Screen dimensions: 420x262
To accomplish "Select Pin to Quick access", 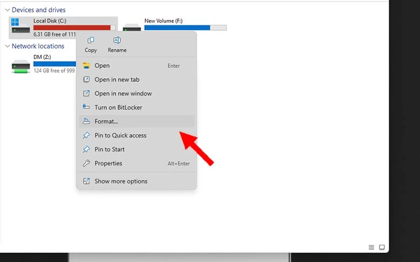I will tap(120, 136).
